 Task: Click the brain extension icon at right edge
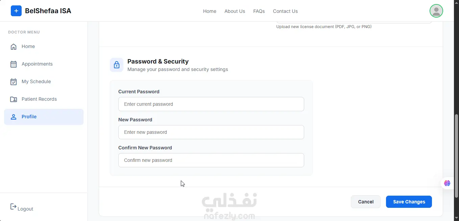point(447,183)
